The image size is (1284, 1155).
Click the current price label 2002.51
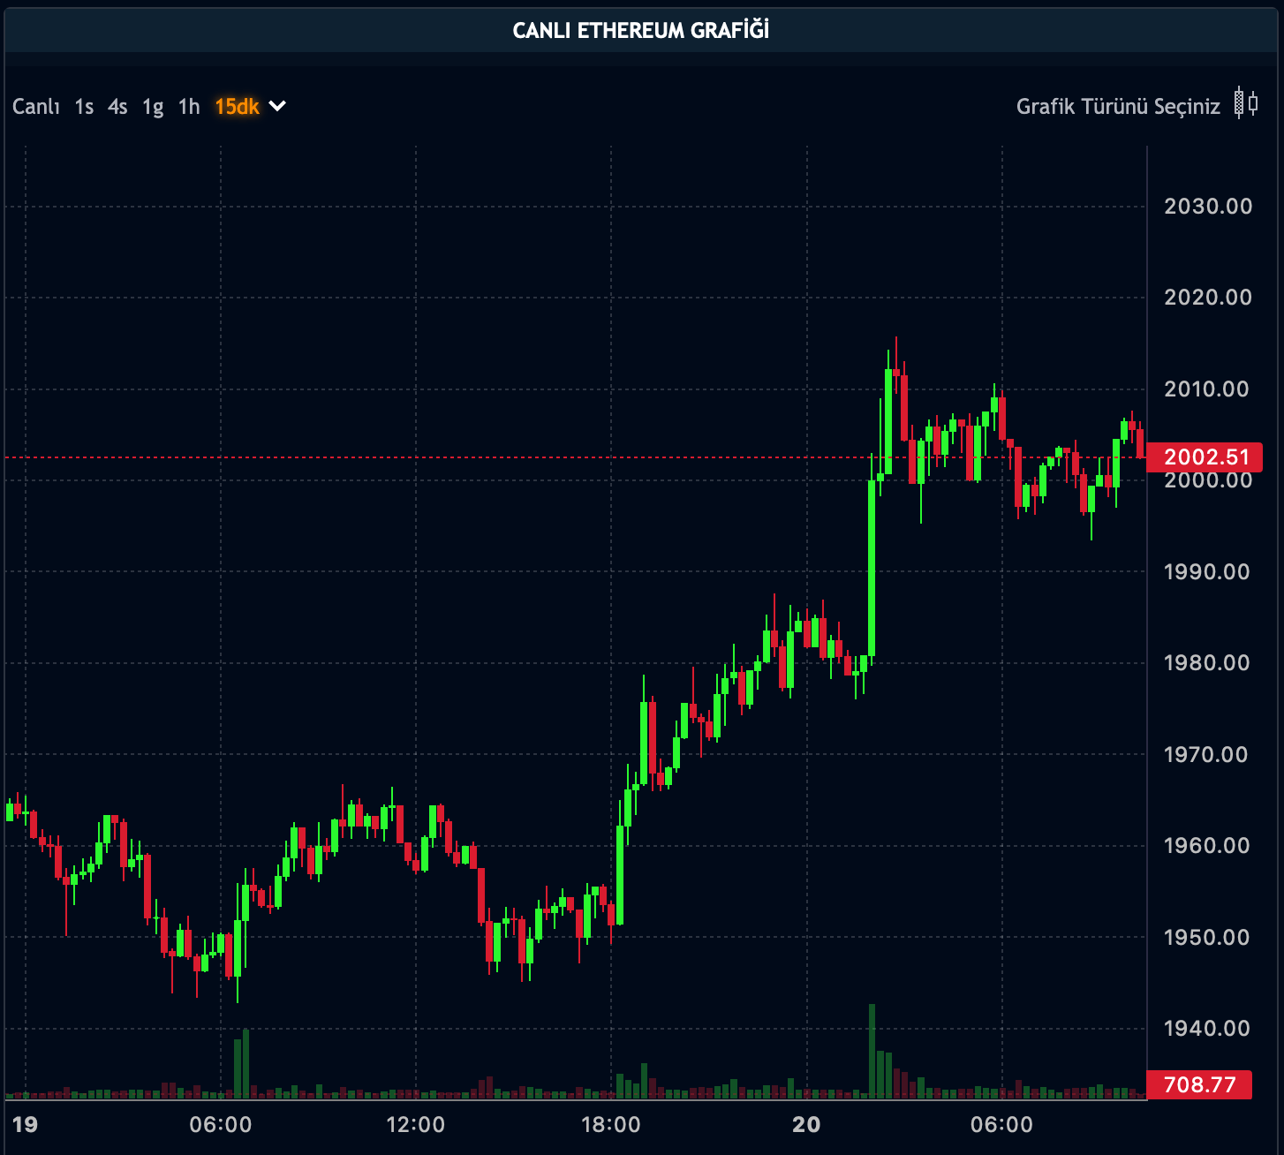point(1205,457)
